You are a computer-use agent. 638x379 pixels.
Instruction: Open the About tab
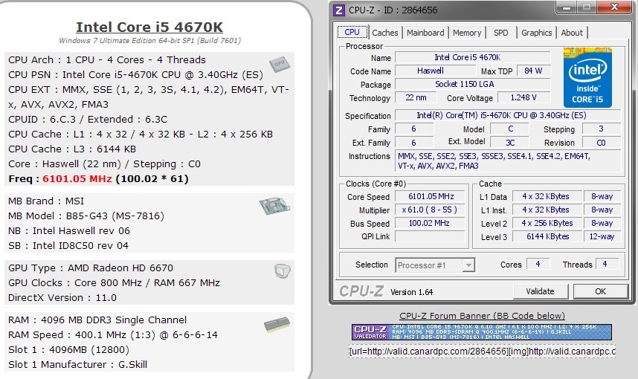[x=572, y=33]
